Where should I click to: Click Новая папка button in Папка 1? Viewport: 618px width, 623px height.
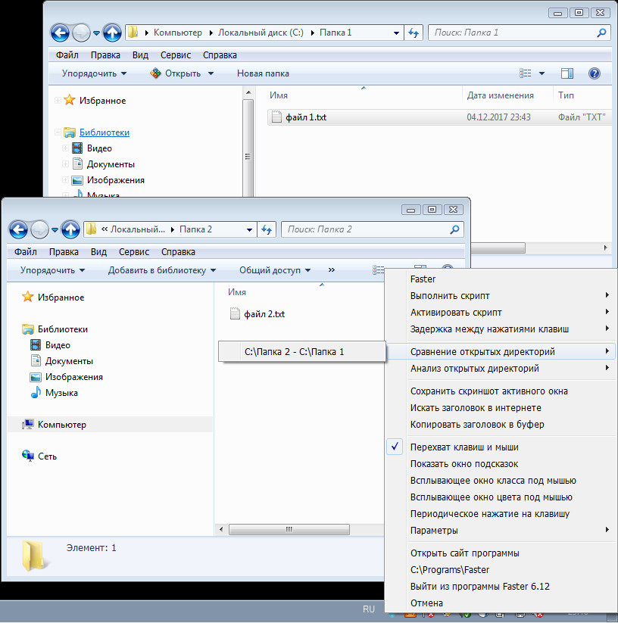(x=263, y=73)
